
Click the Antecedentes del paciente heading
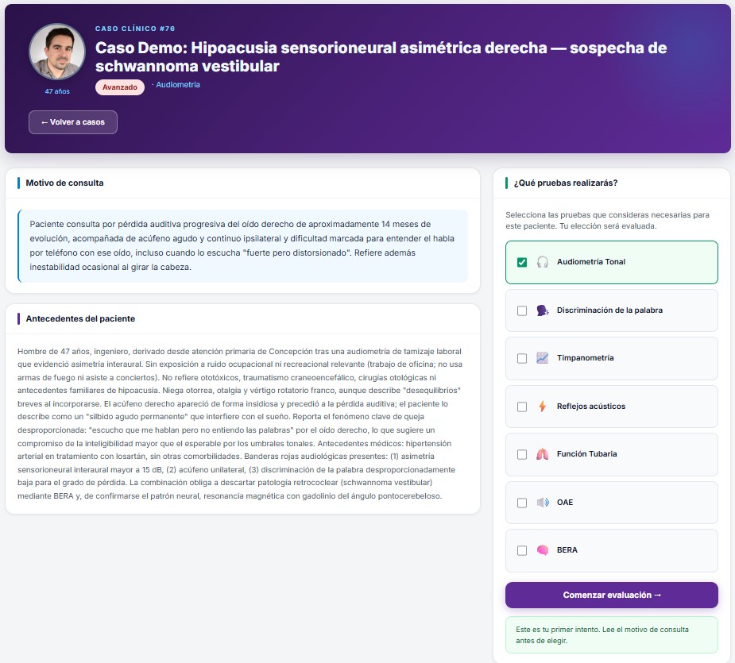click(80, 318)
